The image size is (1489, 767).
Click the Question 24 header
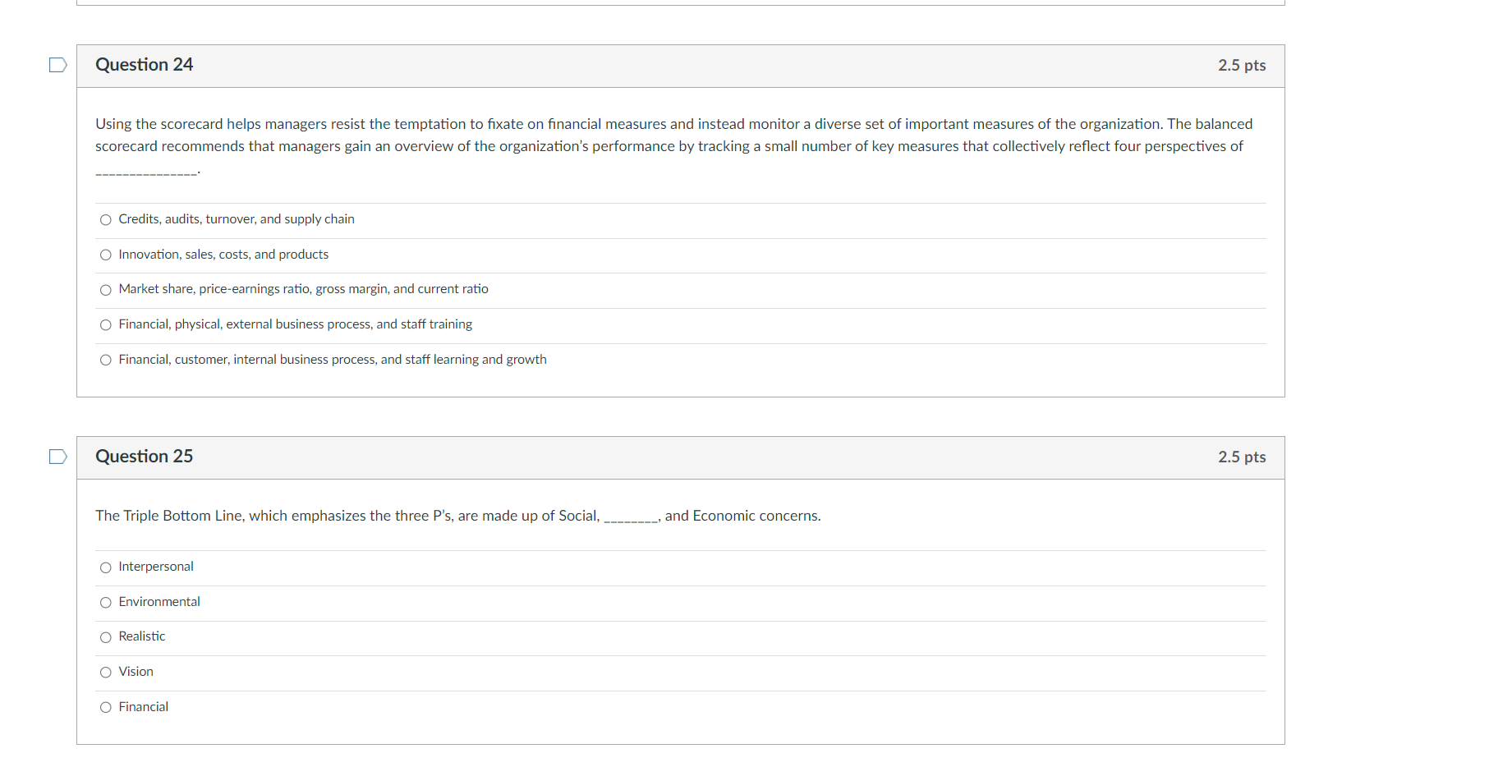pos(144,64)
